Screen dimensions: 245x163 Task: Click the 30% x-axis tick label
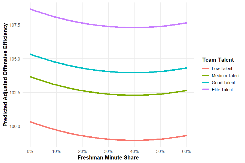pos(108,151)
